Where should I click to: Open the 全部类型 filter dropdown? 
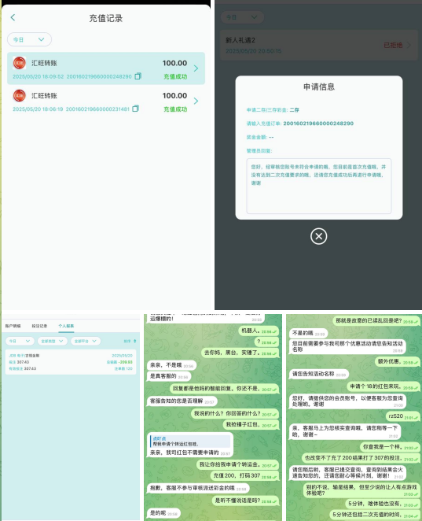point(53,341)
